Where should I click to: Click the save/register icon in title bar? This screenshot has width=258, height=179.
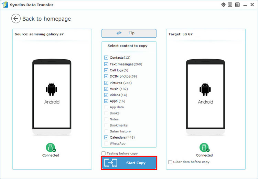point(230,5)
